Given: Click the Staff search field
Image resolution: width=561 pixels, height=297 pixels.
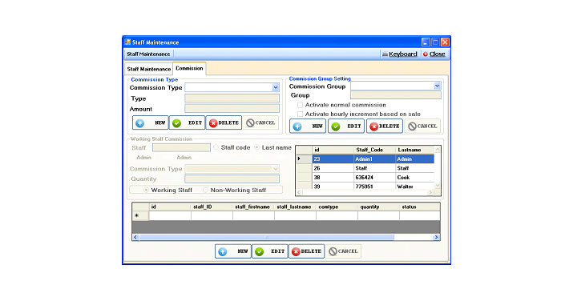Looking at the screenshot, I should click(x=181, y=147).
